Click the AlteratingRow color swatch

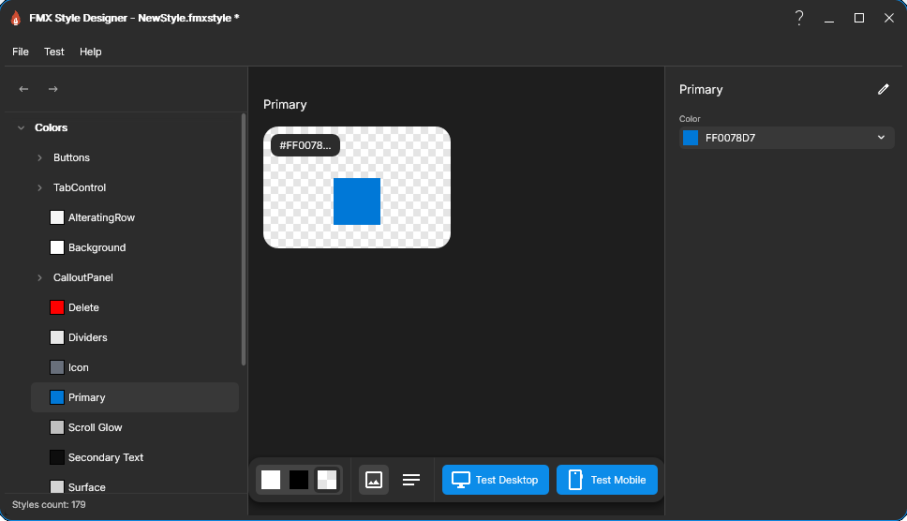(x=56, y=217)
